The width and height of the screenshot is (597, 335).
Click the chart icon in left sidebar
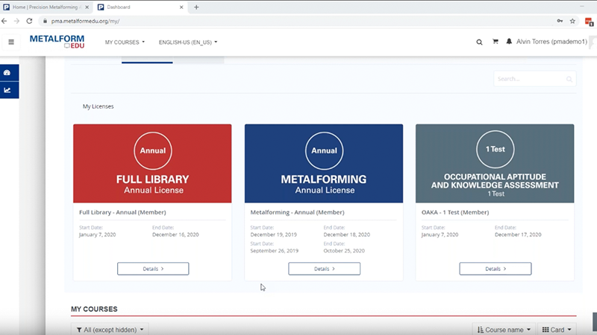pos(7,90)
